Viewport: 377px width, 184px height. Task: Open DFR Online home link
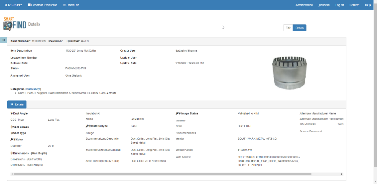point(13,5)
